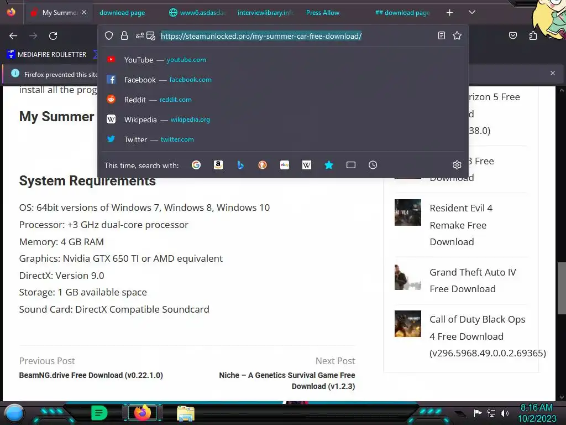The image size is (566, 425).
Task: Expand the list all tabs chevron
Action: [x=472, y=12]
